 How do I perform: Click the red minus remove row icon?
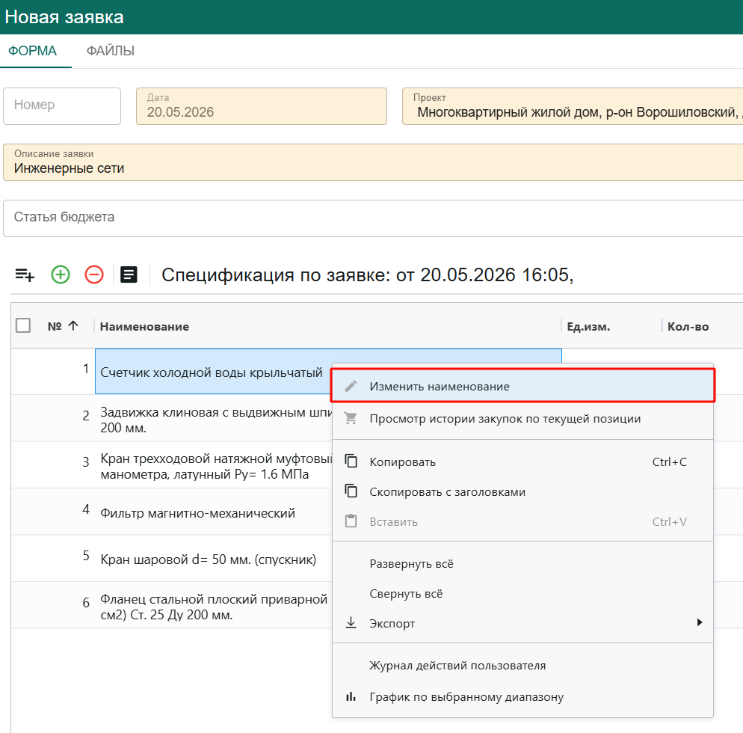[94, 275]
